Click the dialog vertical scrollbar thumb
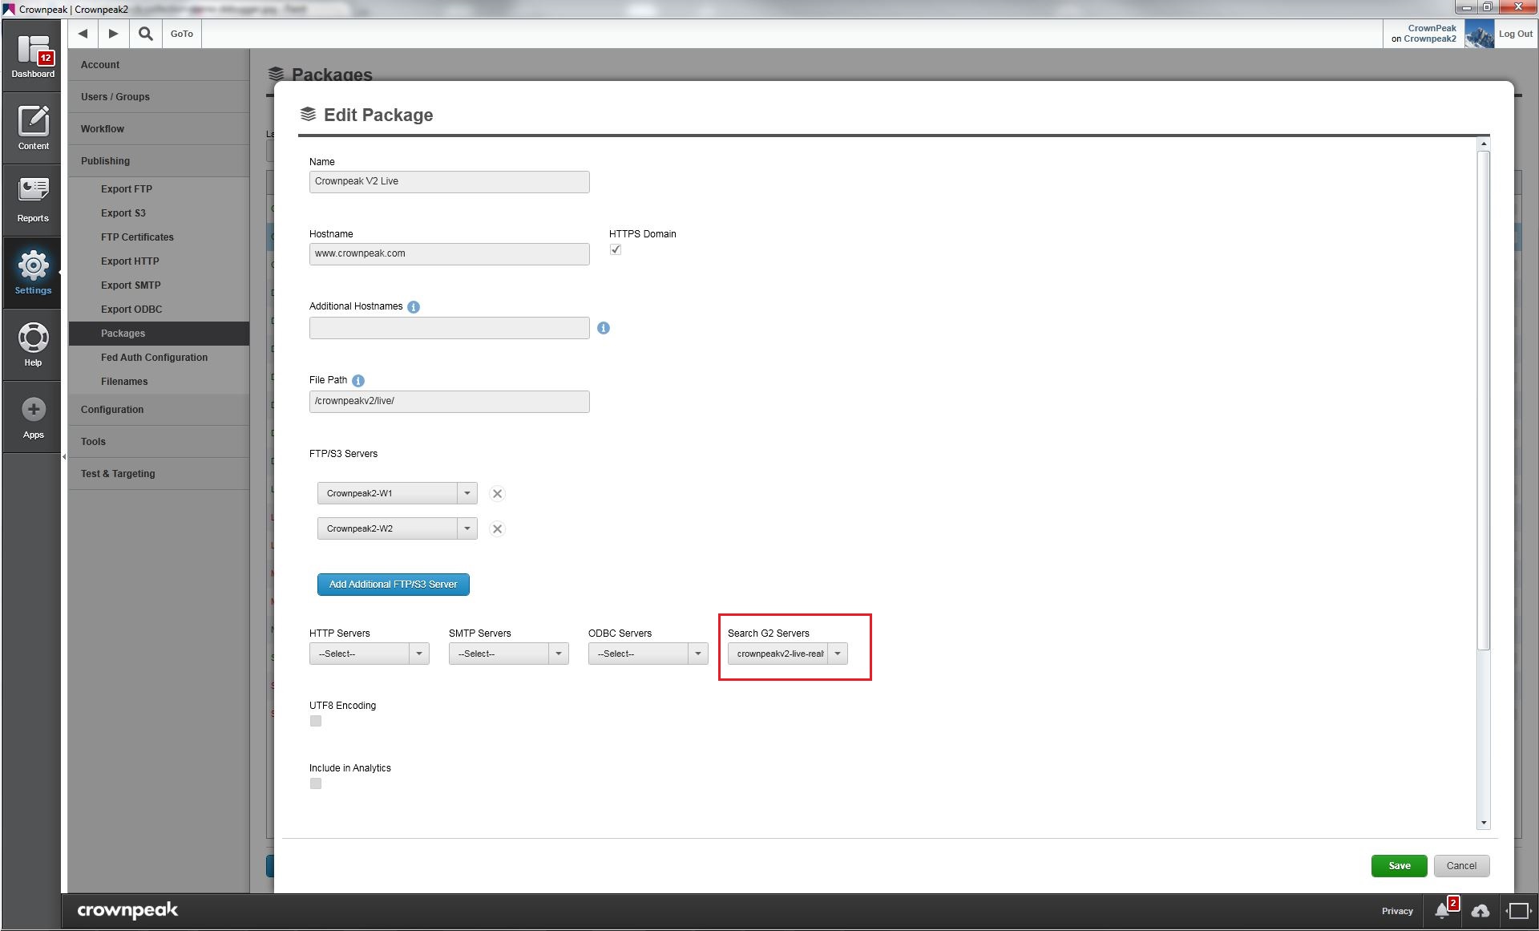This screenshot has height=931, width=1539. coord(1484,401)
